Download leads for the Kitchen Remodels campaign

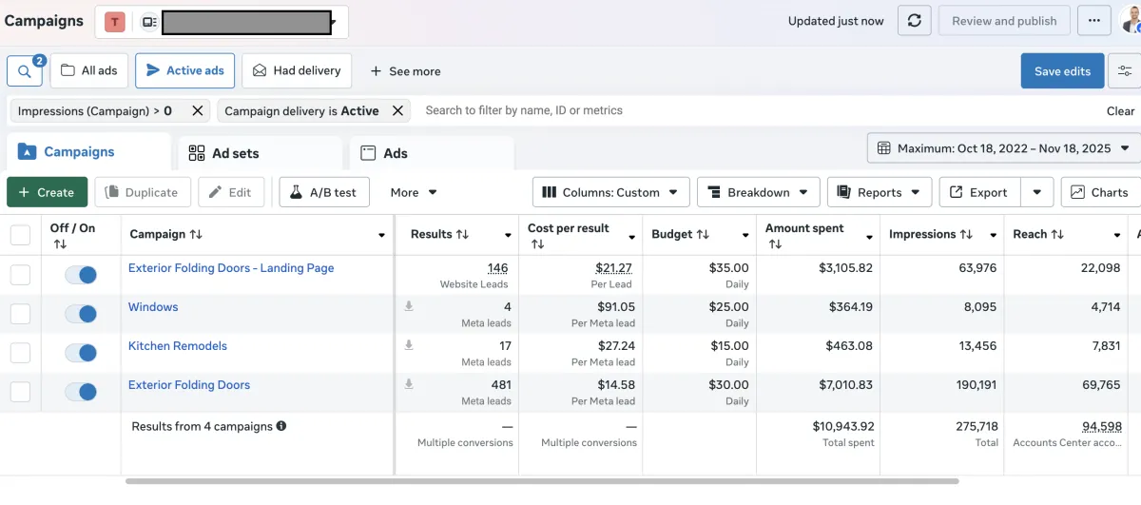pyautogui.click(x=409, y=345)
